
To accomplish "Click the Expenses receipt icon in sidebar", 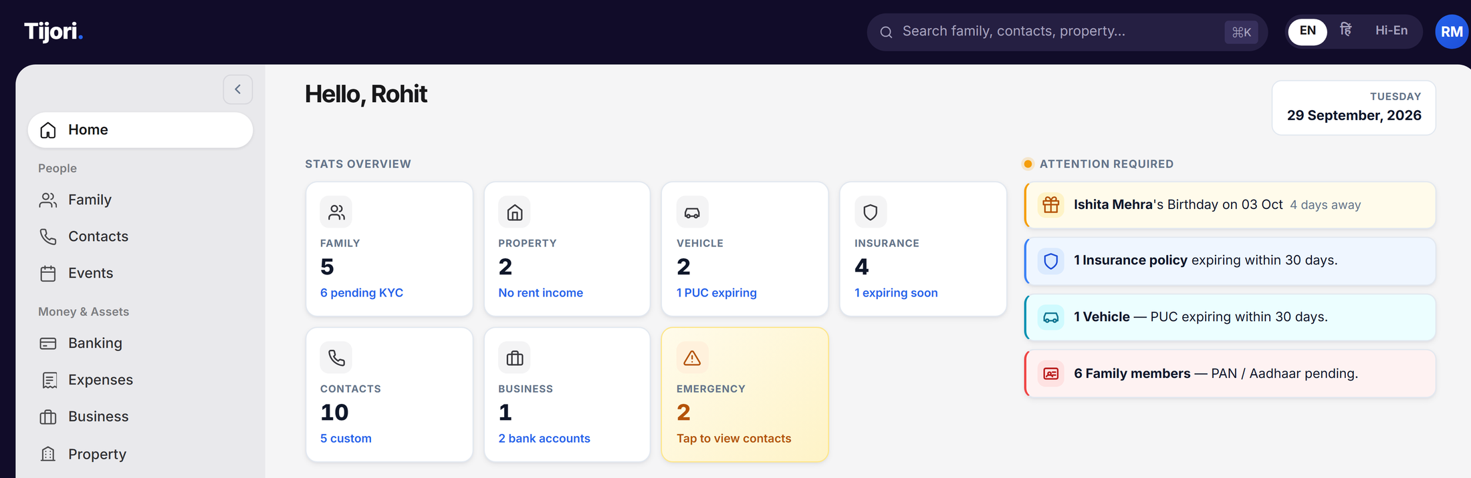I will click(49, 381).
